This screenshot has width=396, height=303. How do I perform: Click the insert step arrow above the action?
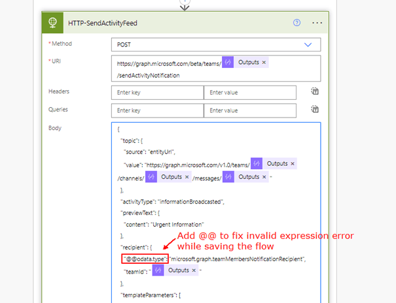(x=184, y=3)
